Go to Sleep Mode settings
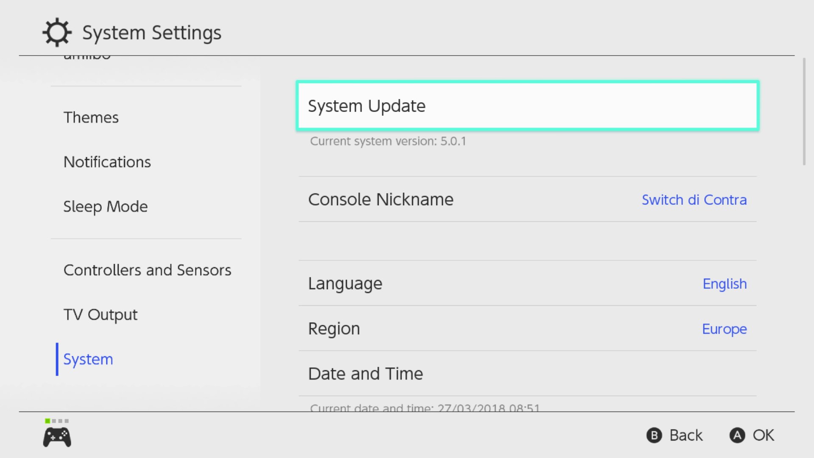Viewport: 814px width, 458px height. tap(106, 207)
